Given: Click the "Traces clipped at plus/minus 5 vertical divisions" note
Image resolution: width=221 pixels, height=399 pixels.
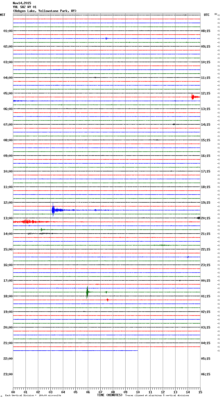Looking at the screenshot, I should point(157,396).
